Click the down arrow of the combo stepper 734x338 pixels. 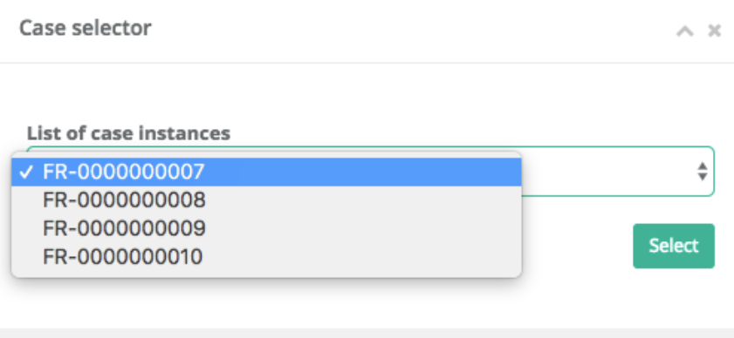(x=703, y=177)
